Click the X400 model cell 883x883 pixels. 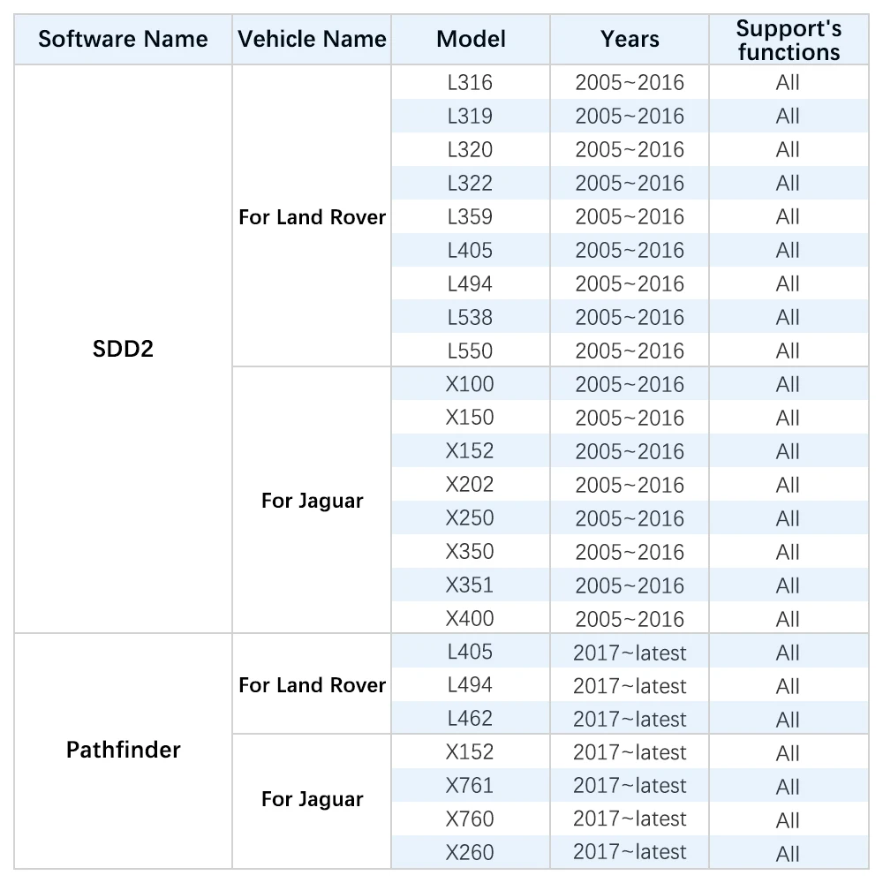471,618
